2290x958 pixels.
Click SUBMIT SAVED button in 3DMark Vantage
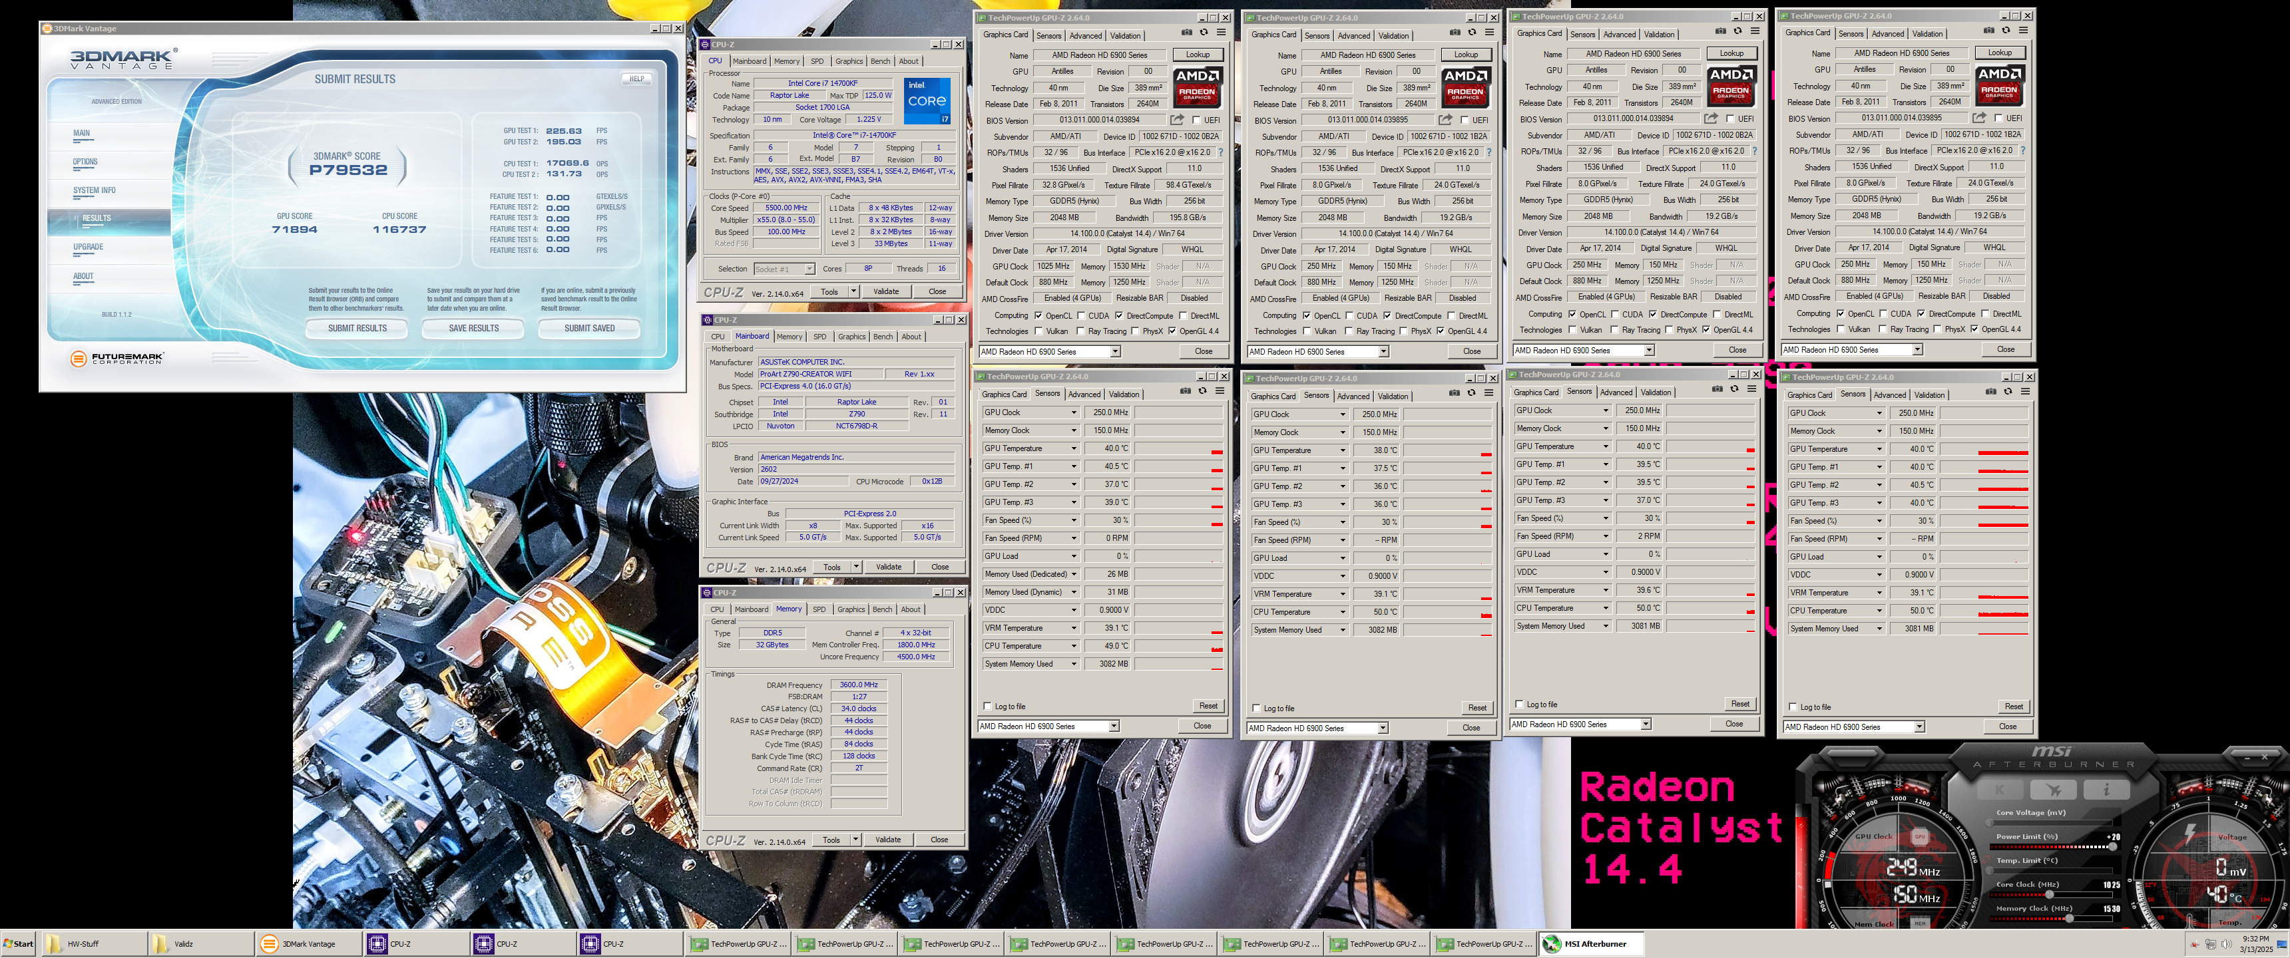589,328
